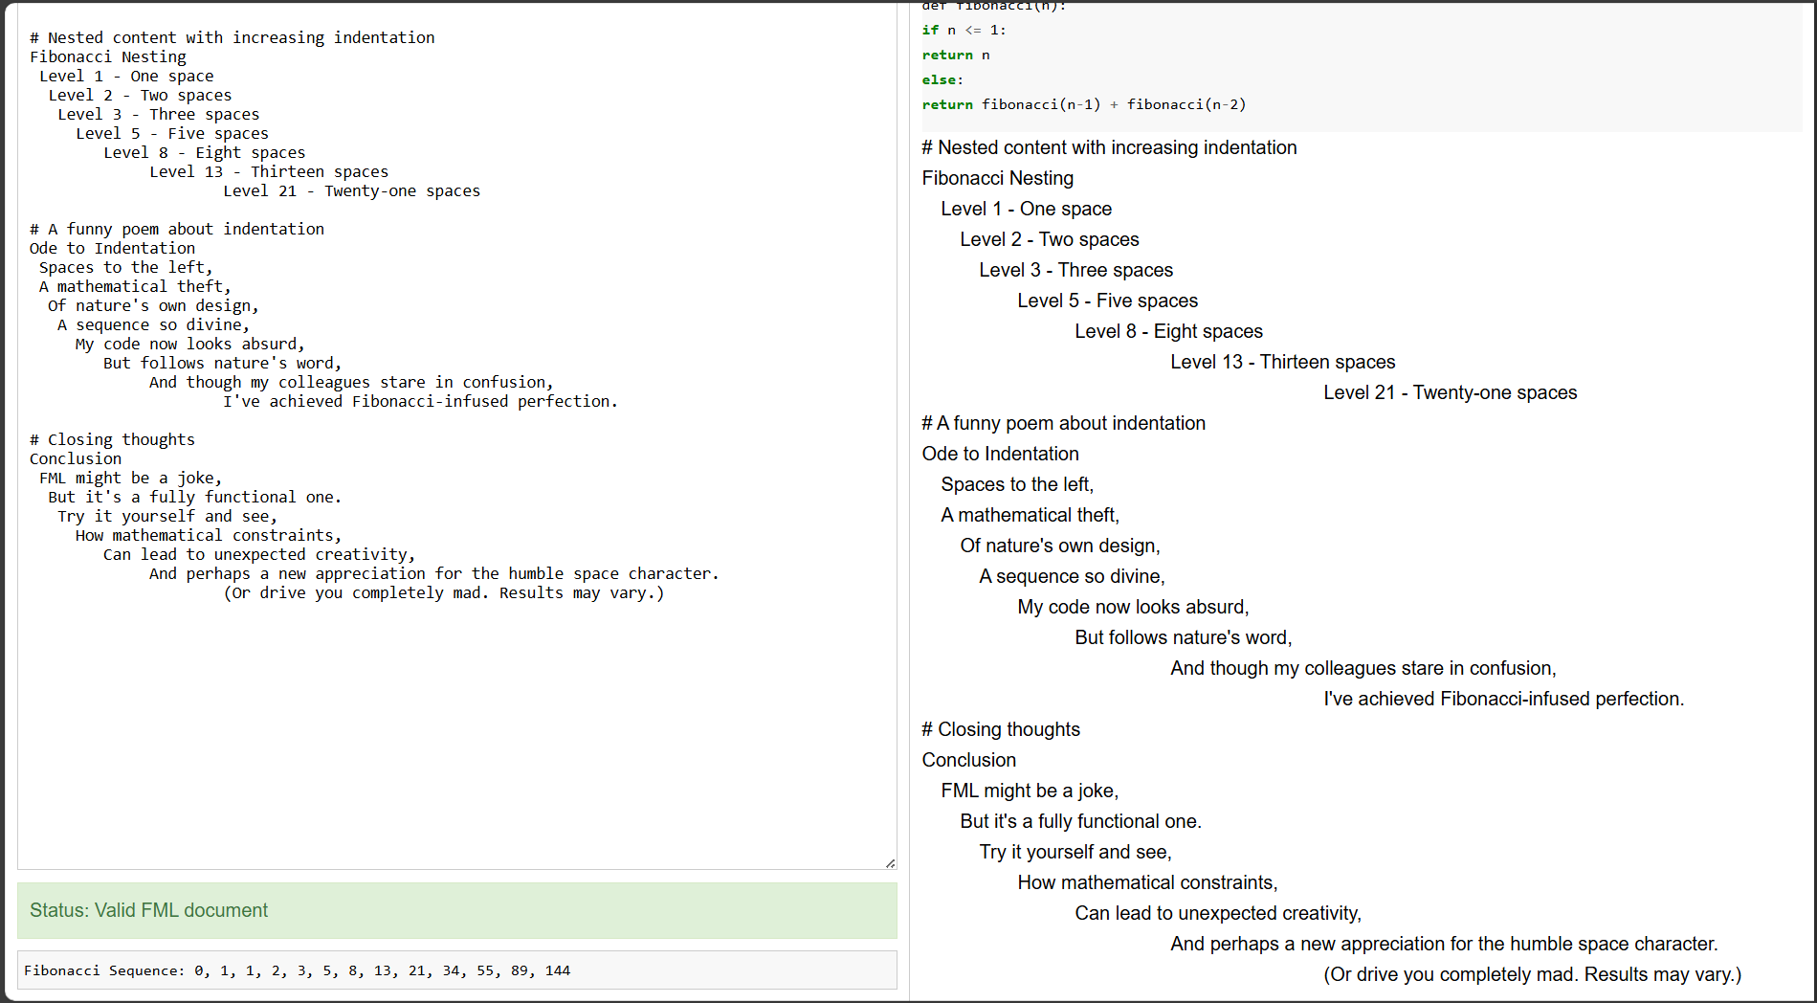Click the 'Status: Valid FML document' bar
The width and height of the screenshot is (1817, 1003).
[457, 910]
